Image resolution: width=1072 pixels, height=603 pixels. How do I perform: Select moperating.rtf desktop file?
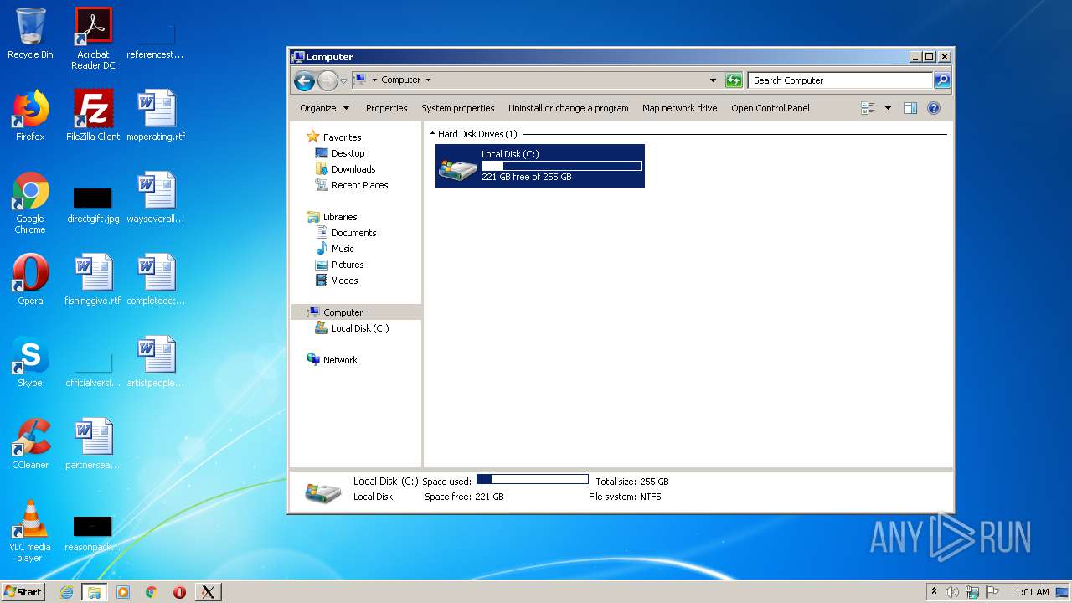(156, 116)
